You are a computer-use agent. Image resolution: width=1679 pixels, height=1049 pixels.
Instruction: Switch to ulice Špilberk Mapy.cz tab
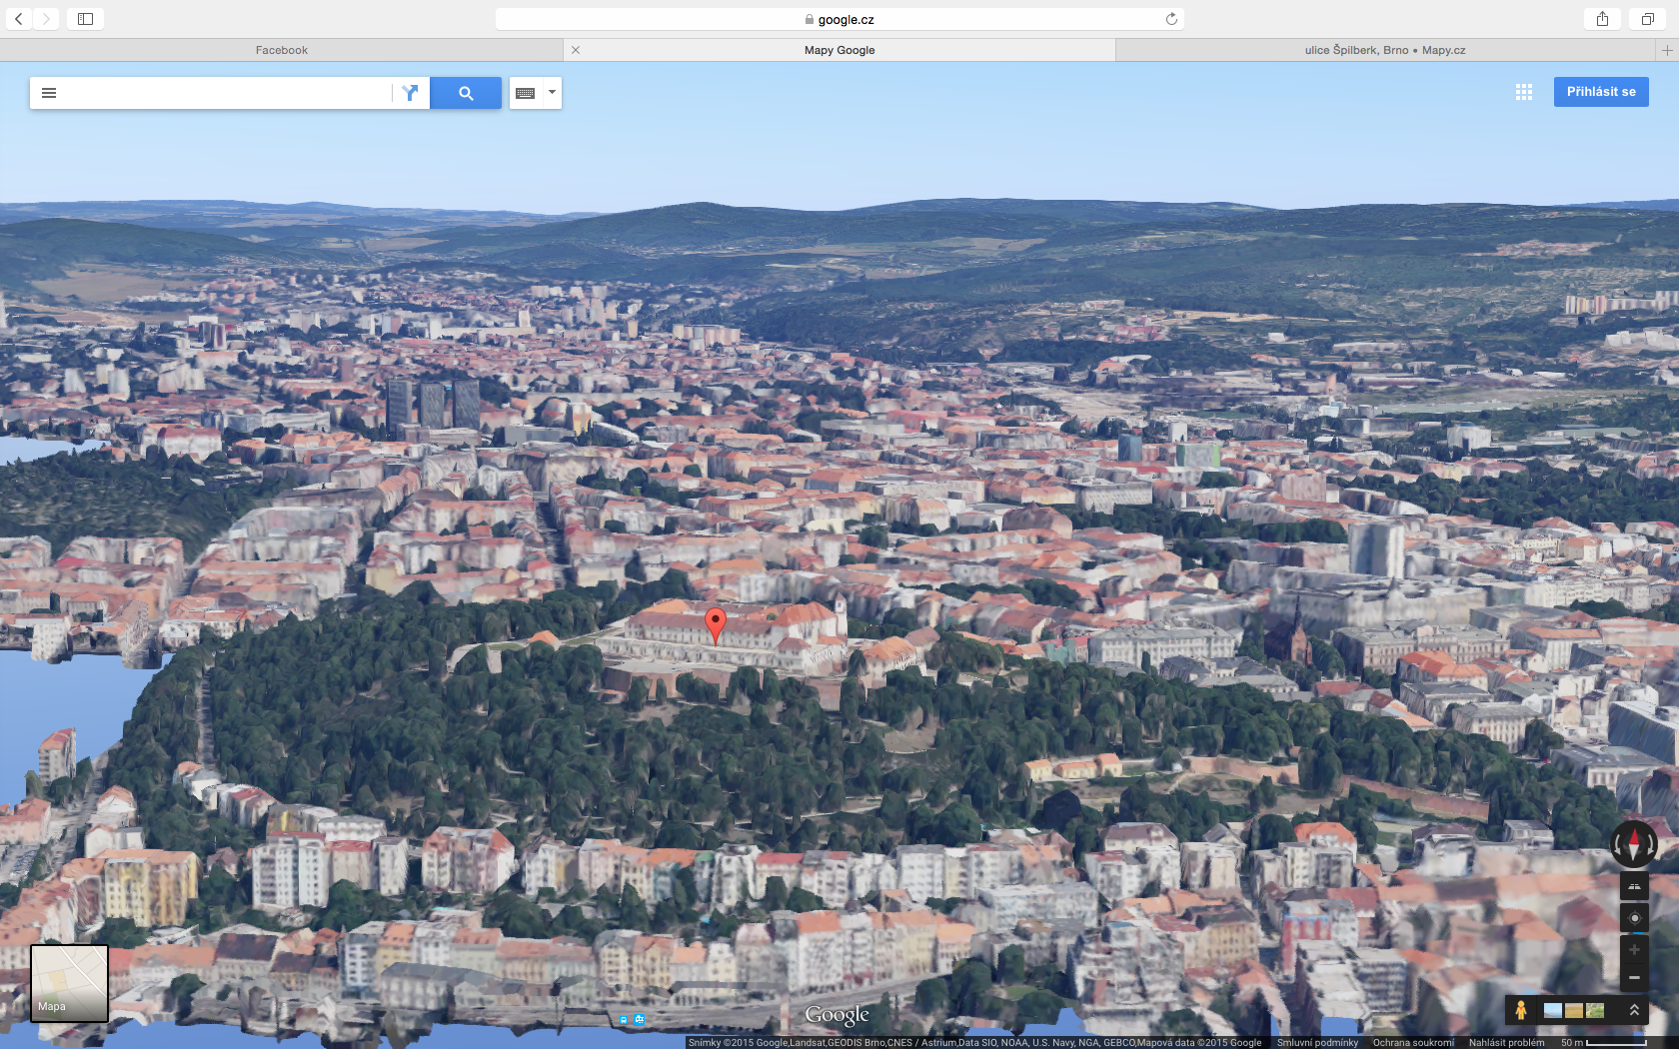1385,50
